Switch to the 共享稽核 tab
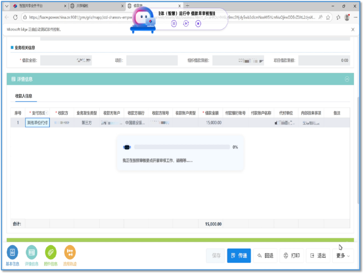This screenshot has width=364, height=274. 97,6
